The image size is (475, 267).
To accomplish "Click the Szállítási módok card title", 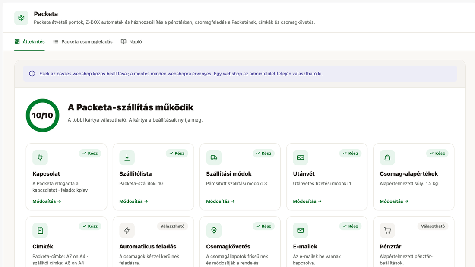I will [x=229, y=174].
